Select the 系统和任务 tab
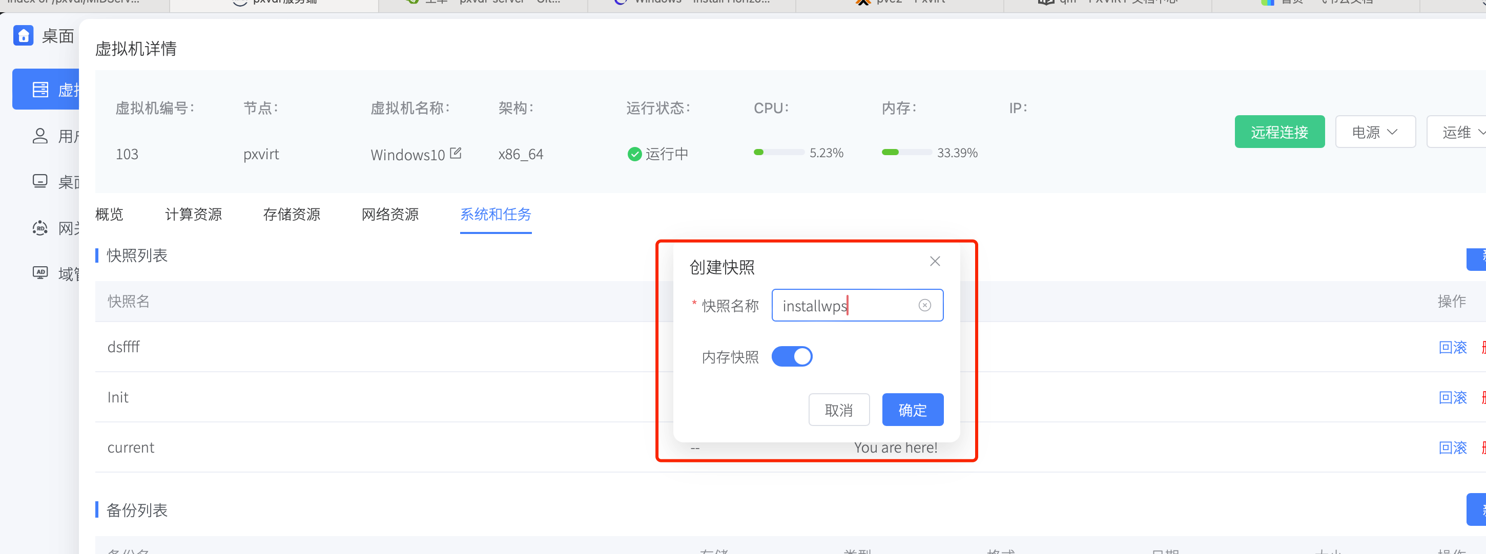Screen dimensions: 1486x554 coord(496,215)
